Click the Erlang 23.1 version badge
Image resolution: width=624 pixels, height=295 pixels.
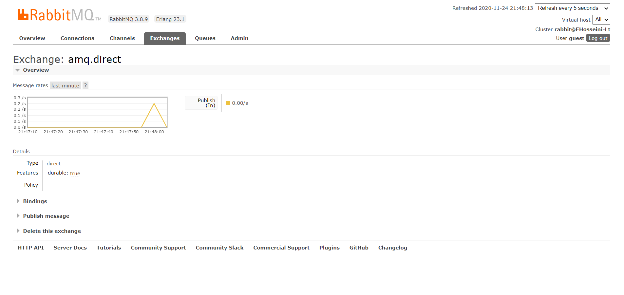[170, 19]
